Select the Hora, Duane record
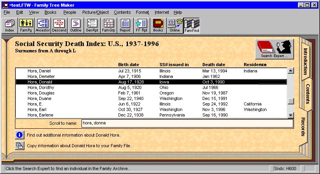Screen dimensions: 320x174 (x=151, y=98)
